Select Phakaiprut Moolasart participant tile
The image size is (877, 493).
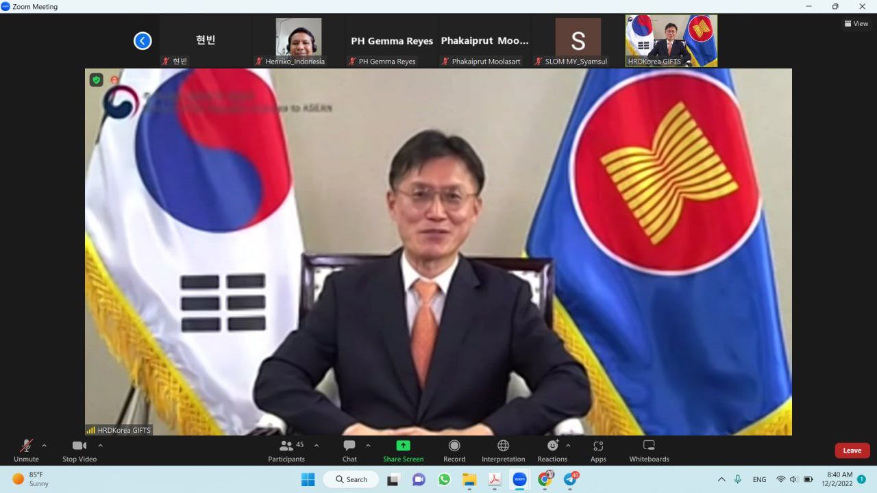[x=485, y=41]
